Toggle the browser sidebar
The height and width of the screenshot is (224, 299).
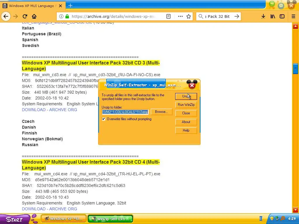(x=282, y=16)
